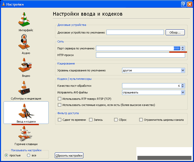Image resolution: width=194 pixels, height=162 pixels.
Task: Select the простые settings radio button
Action: coord(6,155)
